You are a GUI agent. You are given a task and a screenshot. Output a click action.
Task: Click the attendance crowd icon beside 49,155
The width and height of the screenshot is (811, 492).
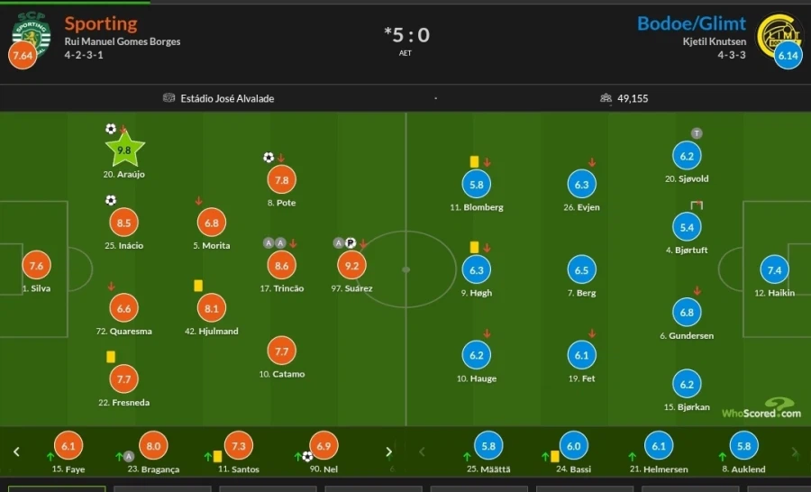tap(606, 98)
